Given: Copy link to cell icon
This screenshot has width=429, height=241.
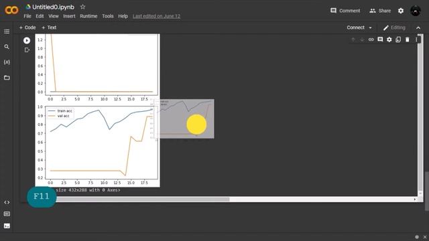Looking at the screenshot, I should (371, 39).
